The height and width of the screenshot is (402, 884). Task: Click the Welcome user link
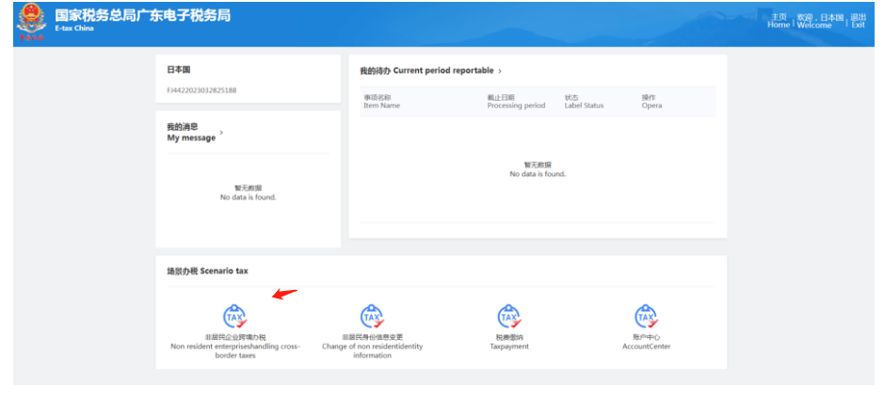pyautogui.click(x=820, y=21)
